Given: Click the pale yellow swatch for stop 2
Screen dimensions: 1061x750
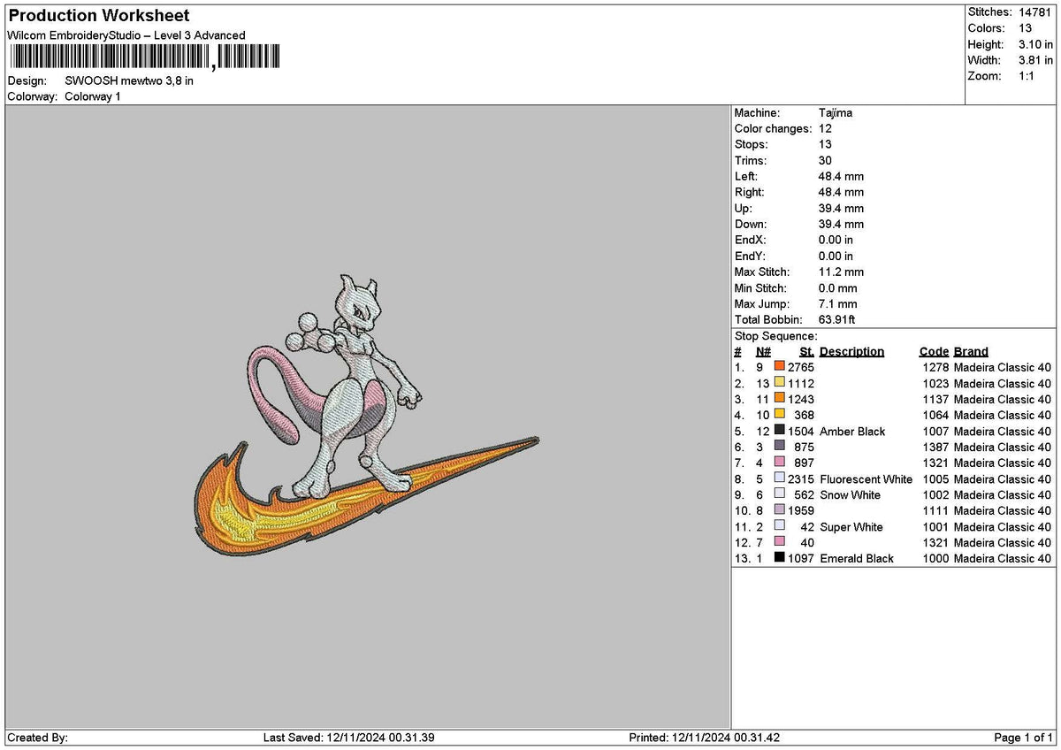Looking at the screenshot, I should (779, 382).
